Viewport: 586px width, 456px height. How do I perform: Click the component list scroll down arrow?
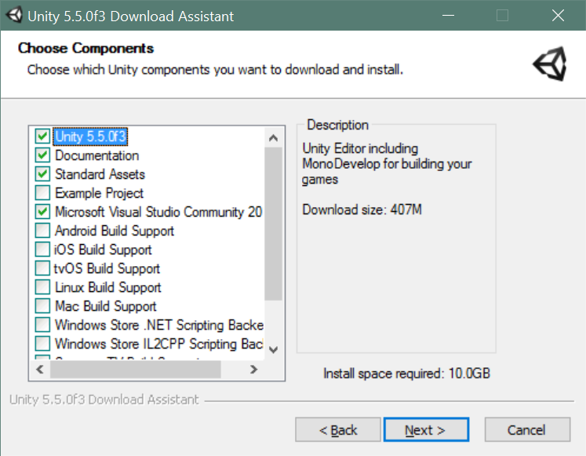coord(273,349)
